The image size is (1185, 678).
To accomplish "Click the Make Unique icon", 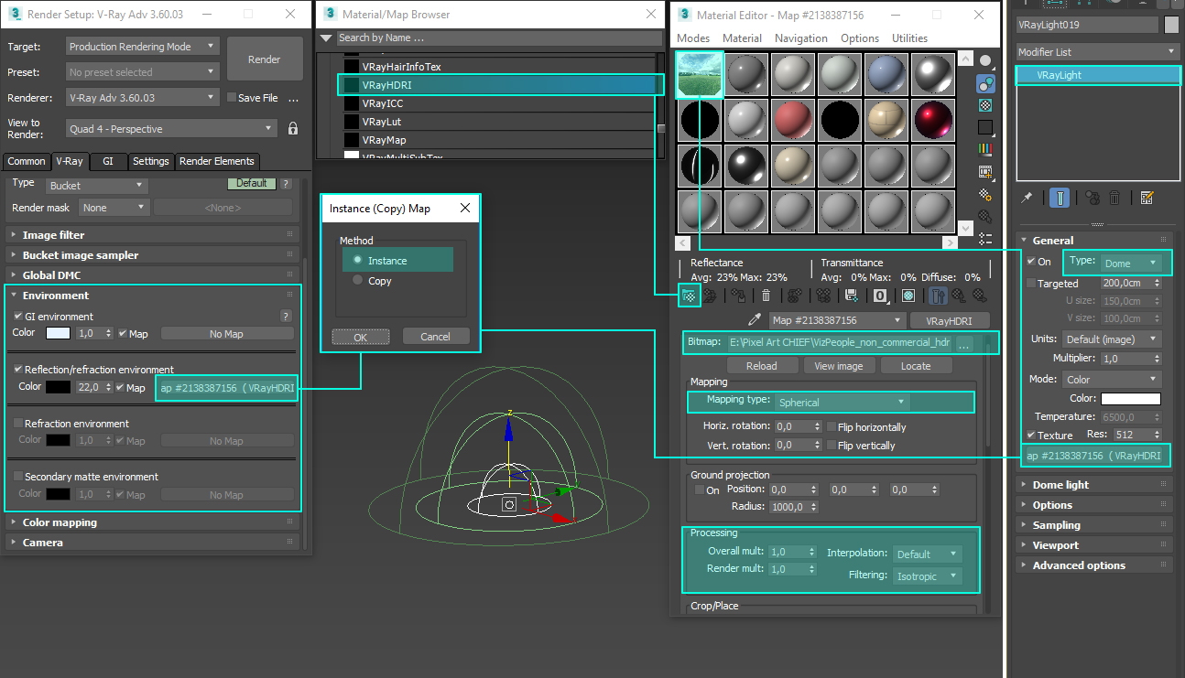I will (823, 296).
